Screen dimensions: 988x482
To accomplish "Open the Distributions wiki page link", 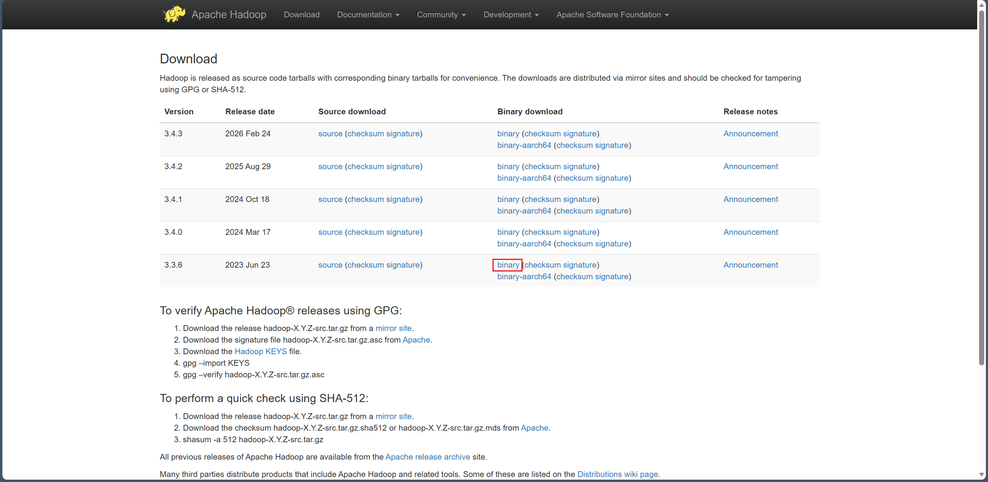I will [x=617, y=474].
